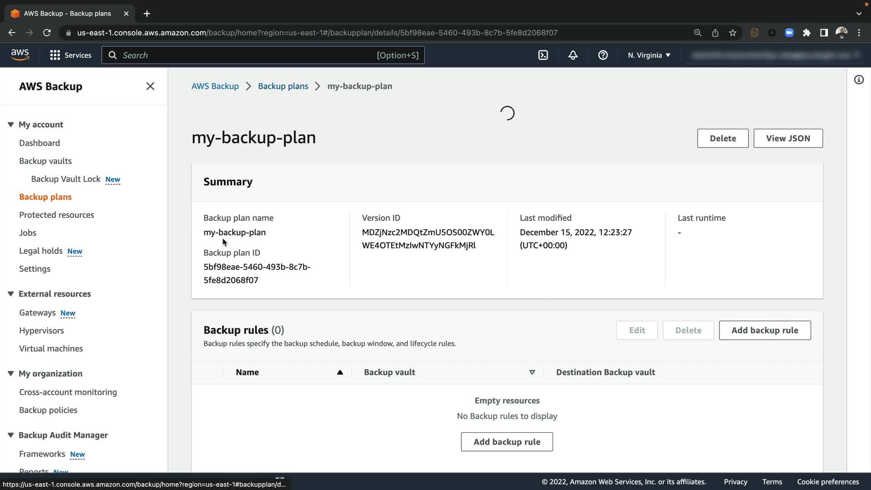This screenshot has width=871, height=490.
Task: Click the AWS logo home icon
Action: point(20,55)
